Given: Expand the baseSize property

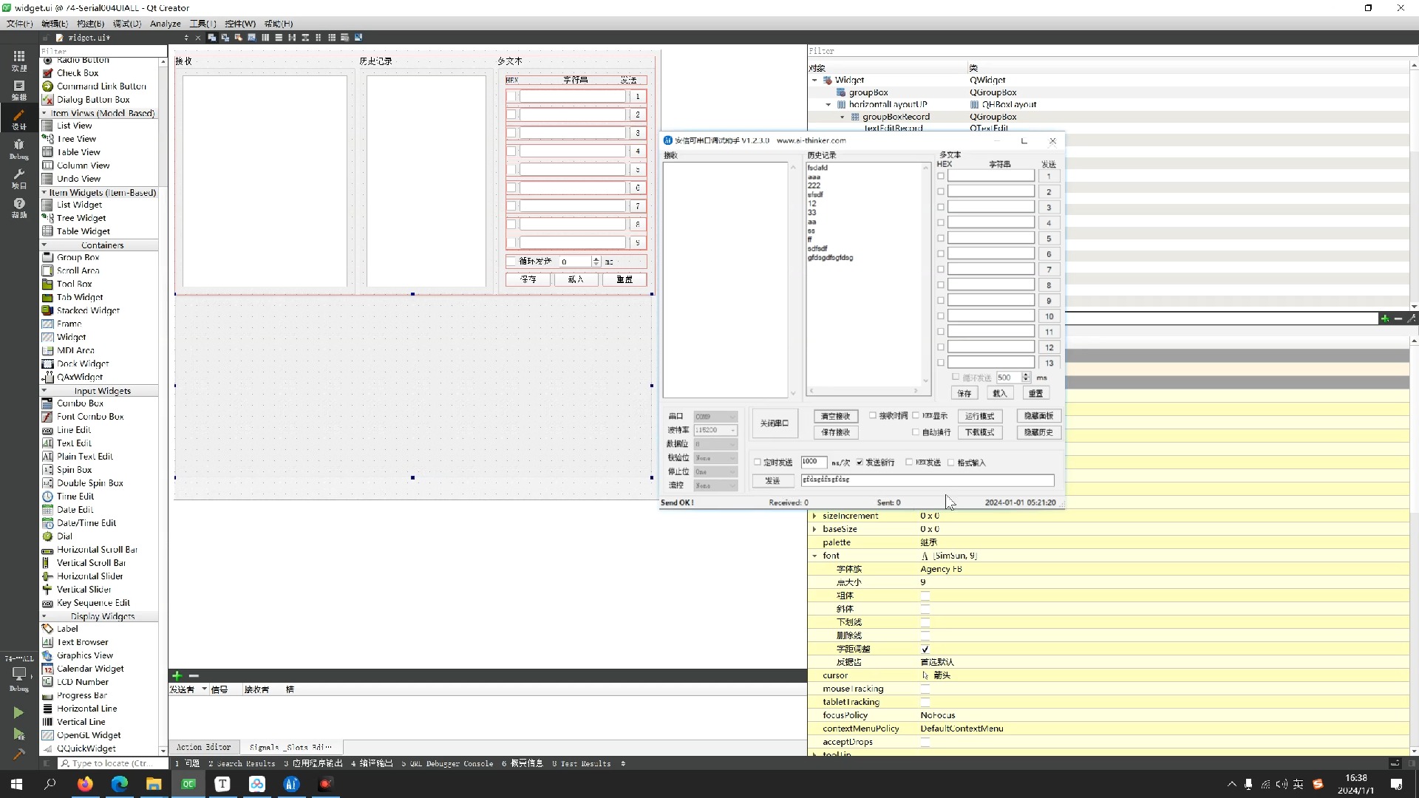Looking at the screenshot, I should coord(814,529).
